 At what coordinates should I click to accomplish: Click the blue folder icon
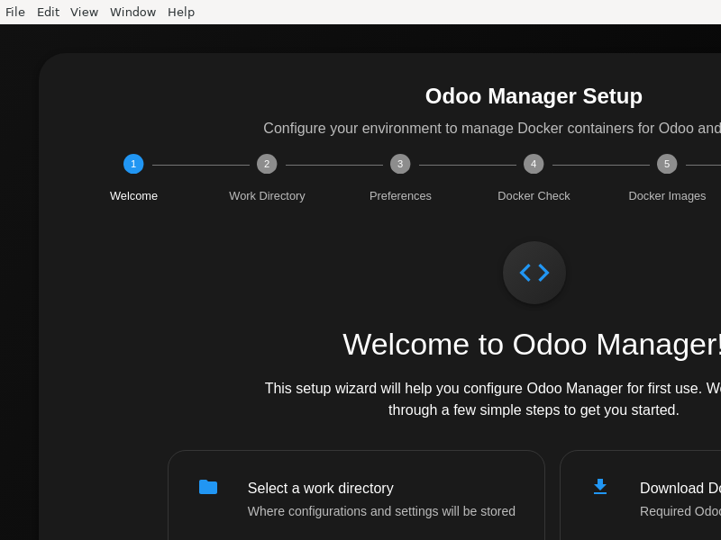pyautogui.click(x=208, y=487)
